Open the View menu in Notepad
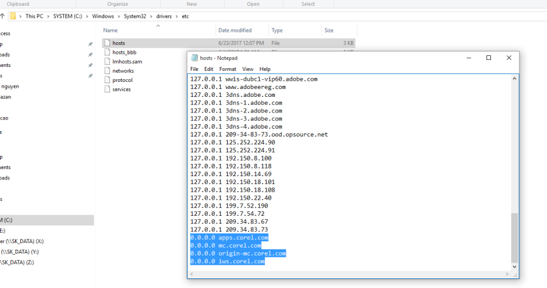Viewport: 547px width, 288px height. (x=247, y=69)
